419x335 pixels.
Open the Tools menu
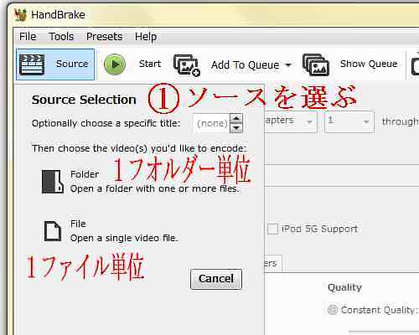(61, 37)
